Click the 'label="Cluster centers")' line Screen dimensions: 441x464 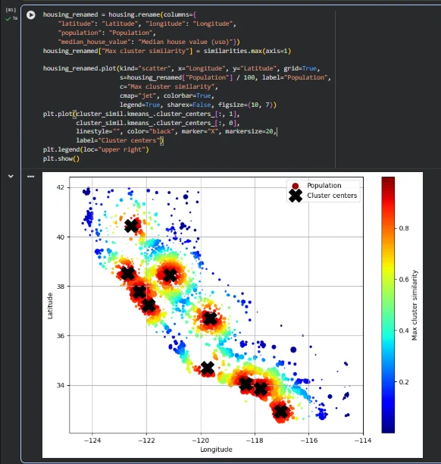pyautogui.click(x=120, y=140)
